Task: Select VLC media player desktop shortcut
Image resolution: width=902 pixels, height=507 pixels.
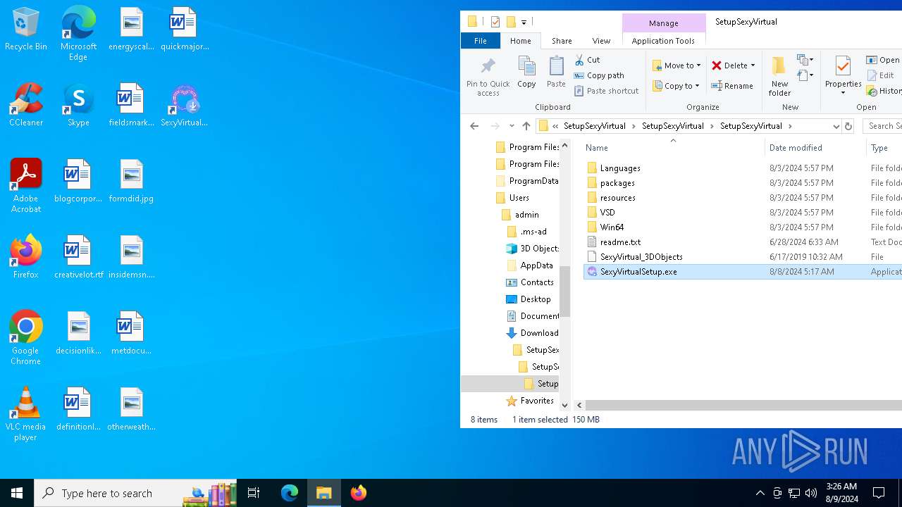Action: (x=26, y=414)
